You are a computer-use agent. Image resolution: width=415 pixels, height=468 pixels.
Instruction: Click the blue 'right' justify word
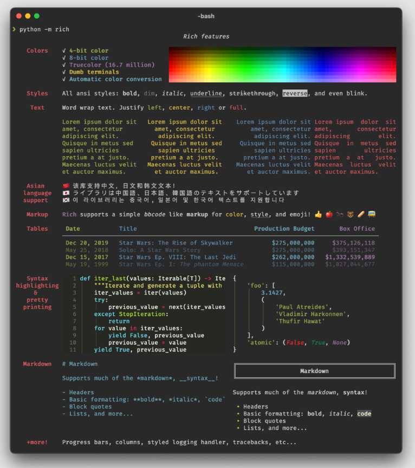(x=206, y=108)
